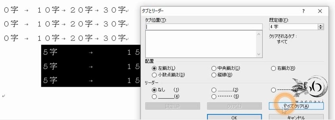Click the すべてクリア(A) button

pyautogui.click(x=296, y=106)
